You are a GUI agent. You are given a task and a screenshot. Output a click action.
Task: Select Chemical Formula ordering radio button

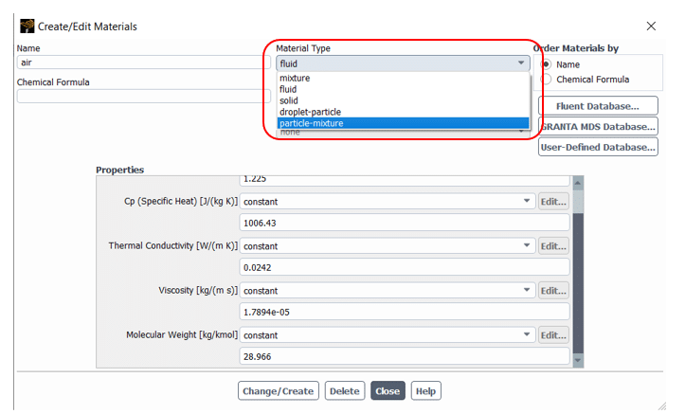[546, 80]
